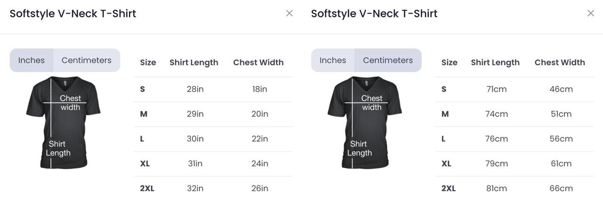Click the shirt diagram in the centimeters chart
Screen dimensions: 603x208
tap(365, 122)
